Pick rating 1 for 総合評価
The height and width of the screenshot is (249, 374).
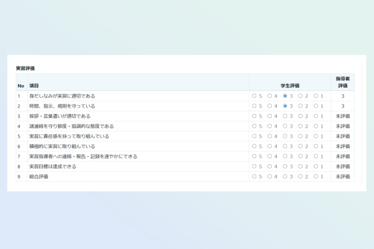coord(315,177)
